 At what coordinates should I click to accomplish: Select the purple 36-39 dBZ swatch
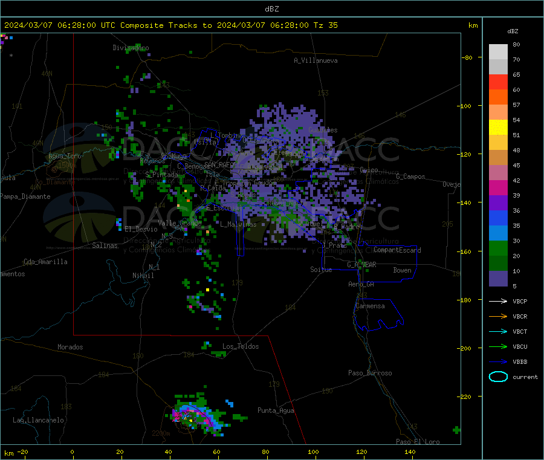coord(498,203)
